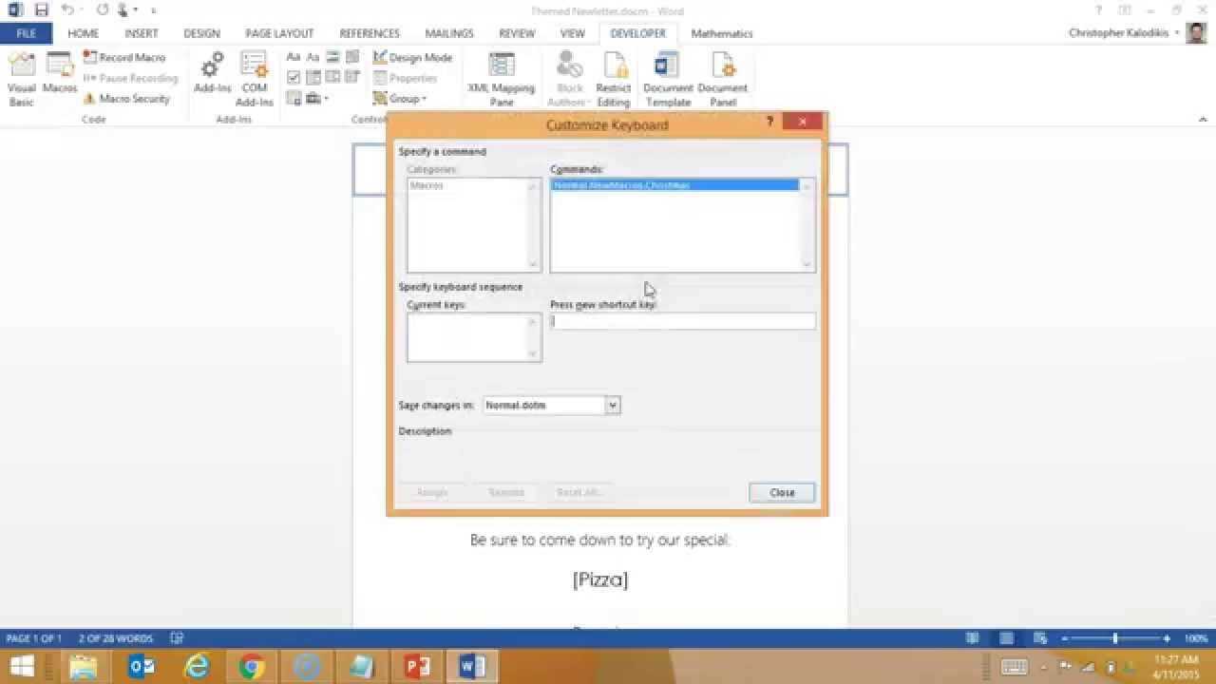Toggle Design Mode in the ribbon
Screen dimensions: 1216x684
click(x=412, y=58)
